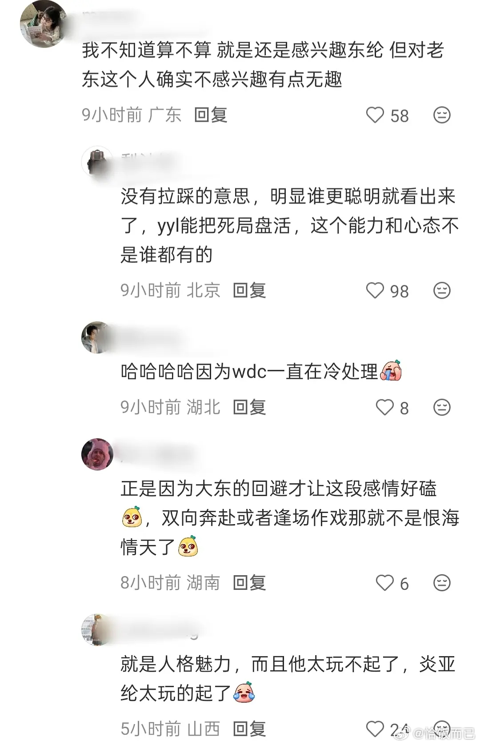Open the avatar of the Beijing commenter

click(97, 162)
